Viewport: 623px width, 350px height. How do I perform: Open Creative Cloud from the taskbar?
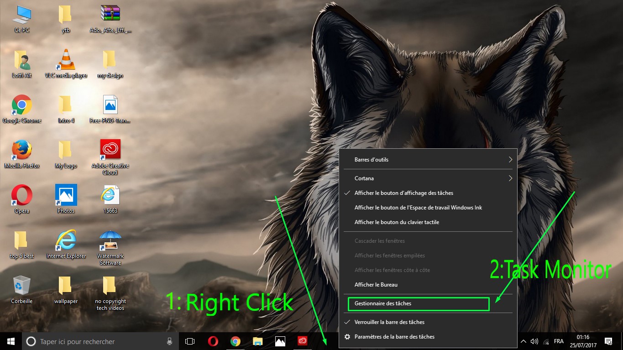302,341
